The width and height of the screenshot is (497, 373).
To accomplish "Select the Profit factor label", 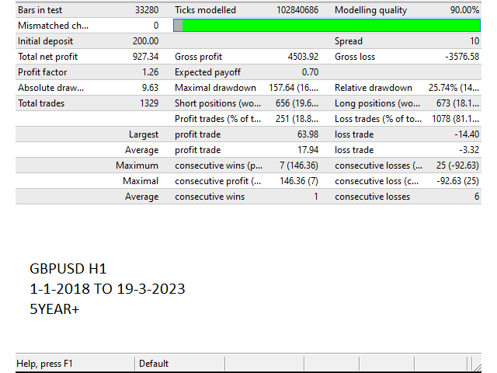I will tap(43, 72).
